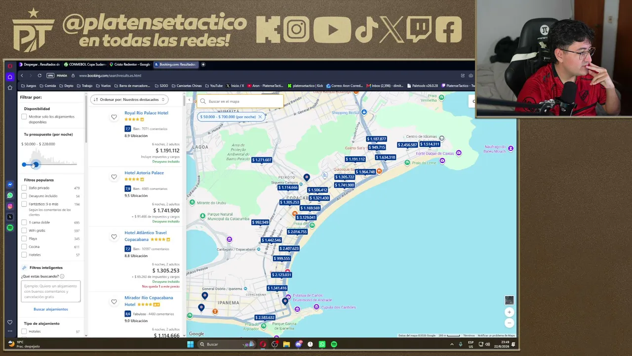
Task: Open the new tab plus button
Action: click(203, 64)
